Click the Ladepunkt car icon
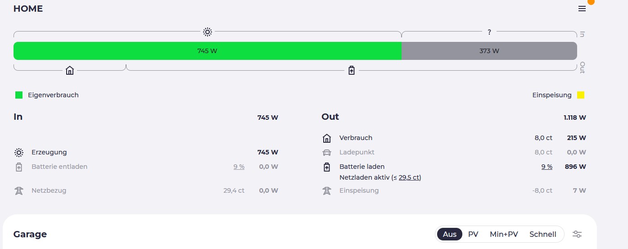This screenshot has width=628, height=249. coord(327,153)
